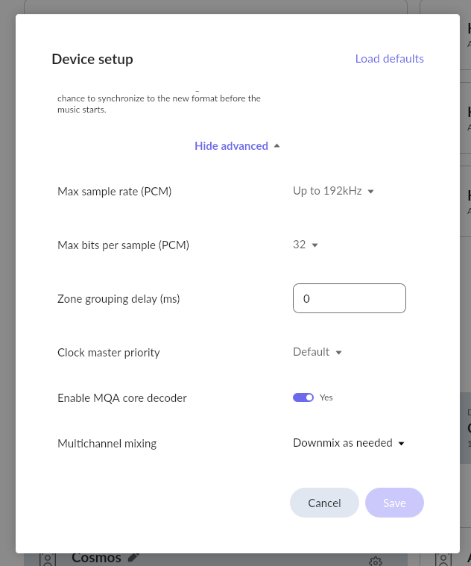Click the speaker icon left of Cosmos

[x=47, y=559]
